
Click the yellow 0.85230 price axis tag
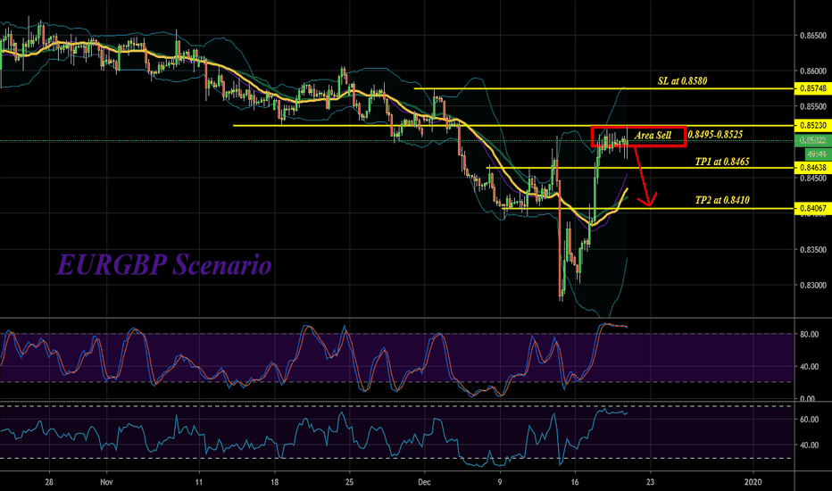811,126
